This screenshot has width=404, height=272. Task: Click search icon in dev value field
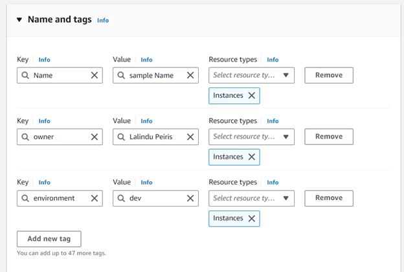point(121,198)
